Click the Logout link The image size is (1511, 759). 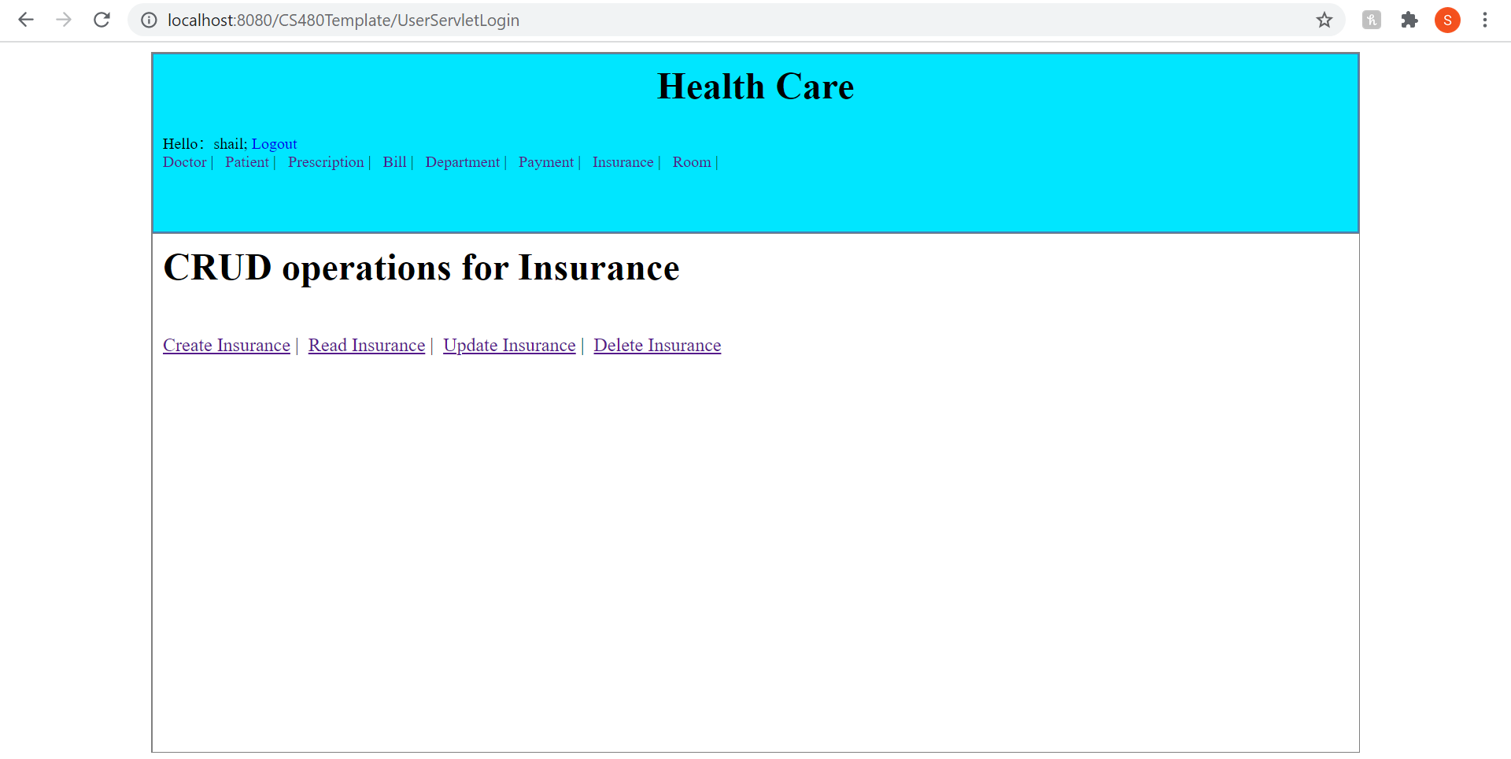pyautogui.click(x=274, y=143)
